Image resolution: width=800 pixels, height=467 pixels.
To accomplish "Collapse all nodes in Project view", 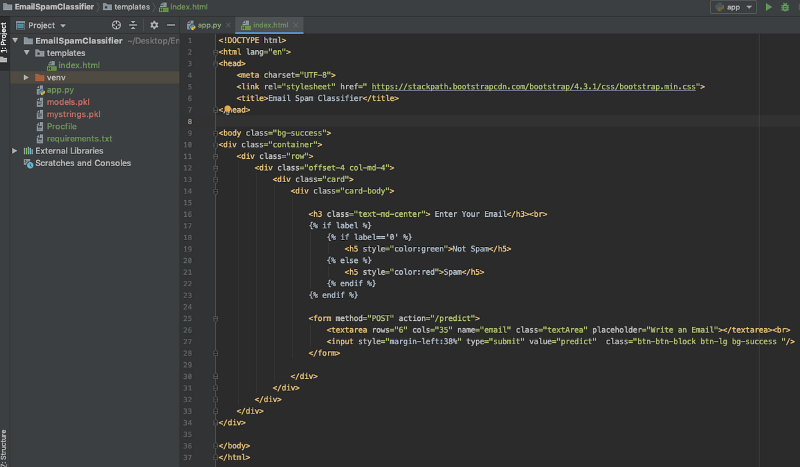I will (x=133, y=25).
